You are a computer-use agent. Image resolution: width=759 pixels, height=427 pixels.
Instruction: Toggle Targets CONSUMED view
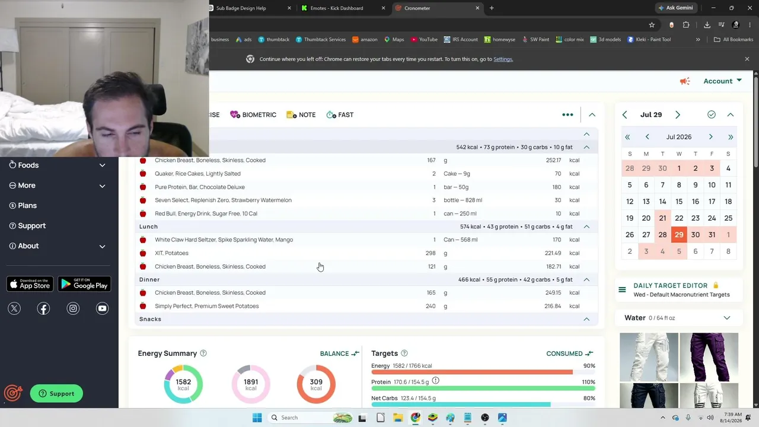[570, 353]
